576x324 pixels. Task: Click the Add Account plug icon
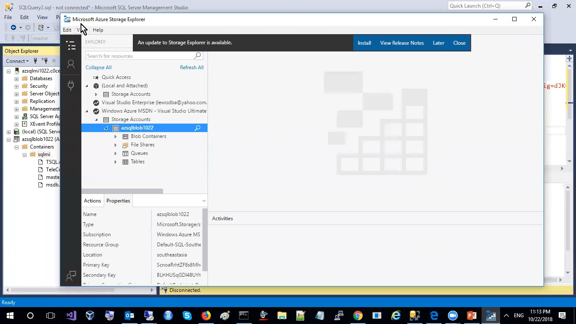coord(71,85)
